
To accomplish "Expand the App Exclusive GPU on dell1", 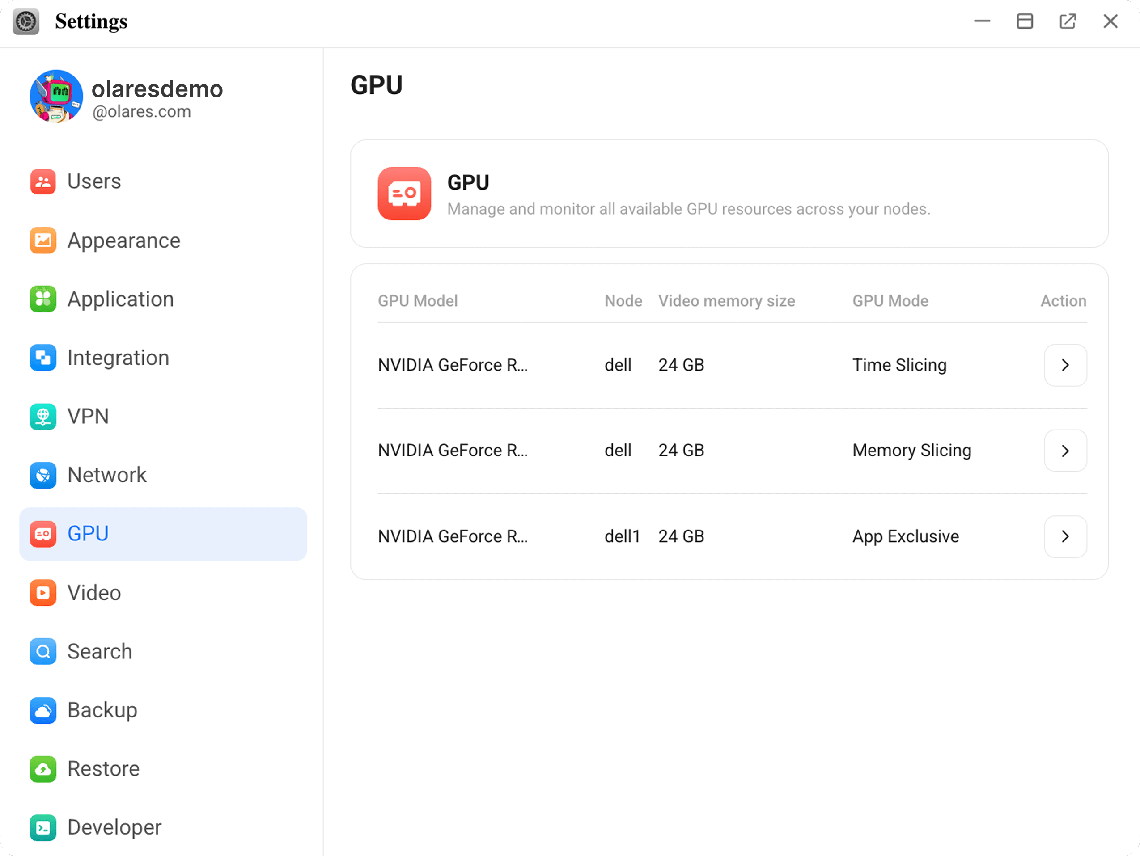I will tap(1065, 536).
